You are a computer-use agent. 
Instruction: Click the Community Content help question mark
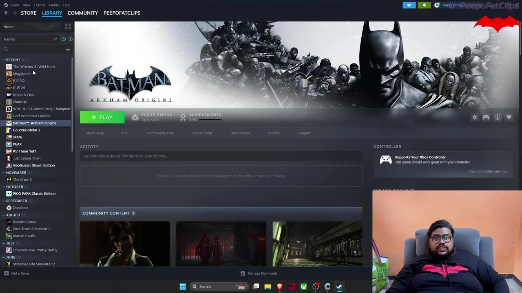click(133, 213)
